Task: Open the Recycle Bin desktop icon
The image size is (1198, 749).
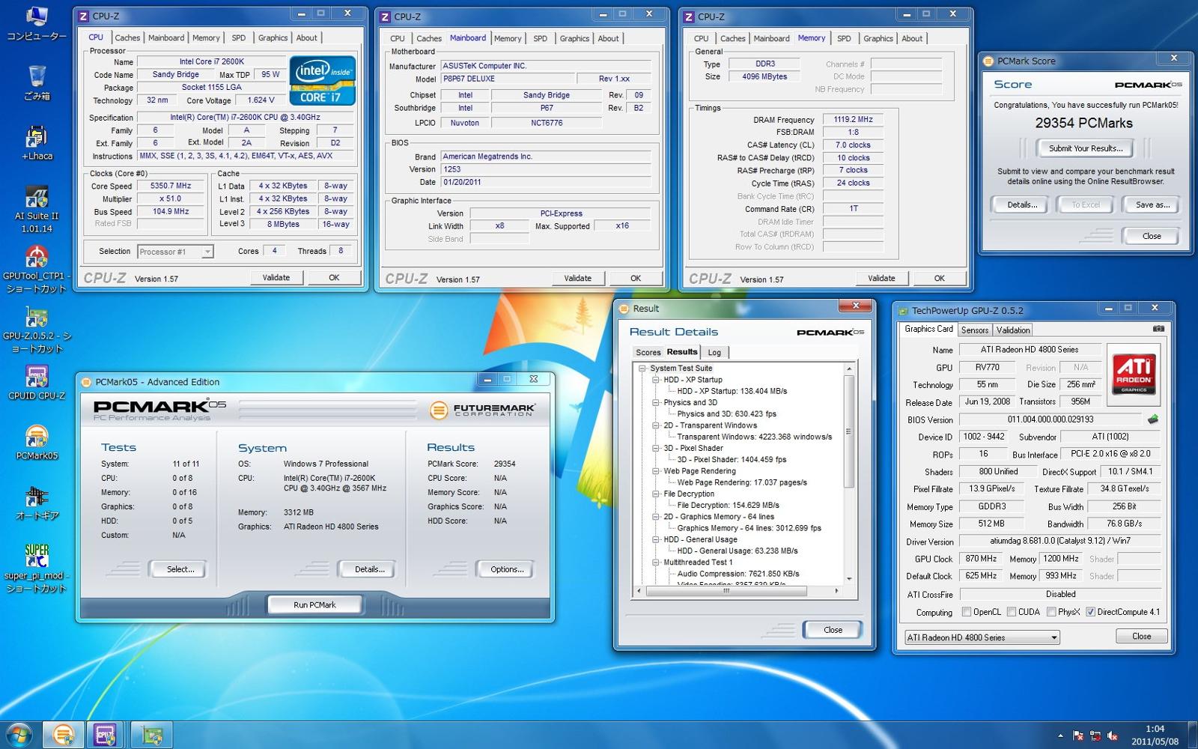Action: [37, 82]
